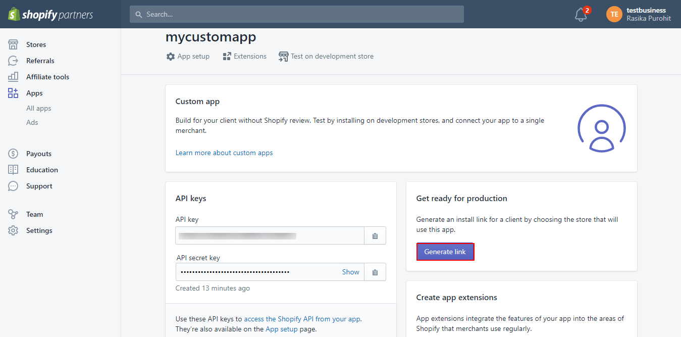681x337 pixels.
Task: Click the App setup gear icon
Action: pos(171,57)
